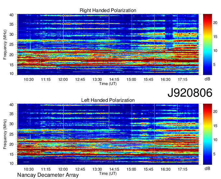Click the bottom plot 'Frequency (MHz)' axis label
This screenshot has height=179, width=221.
tap(5, 134)
